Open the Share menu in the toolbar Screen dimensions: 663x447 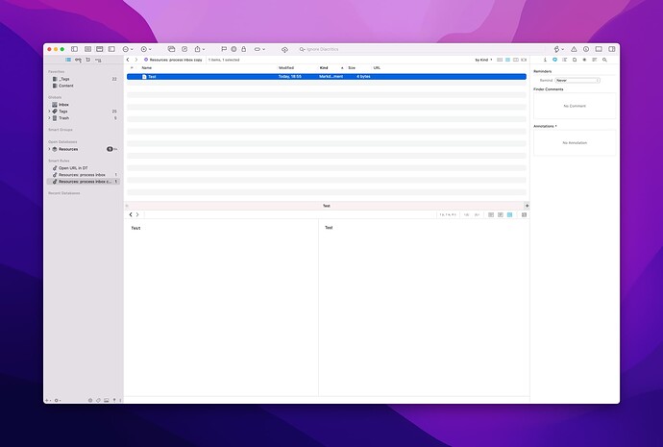click(199, 49)
